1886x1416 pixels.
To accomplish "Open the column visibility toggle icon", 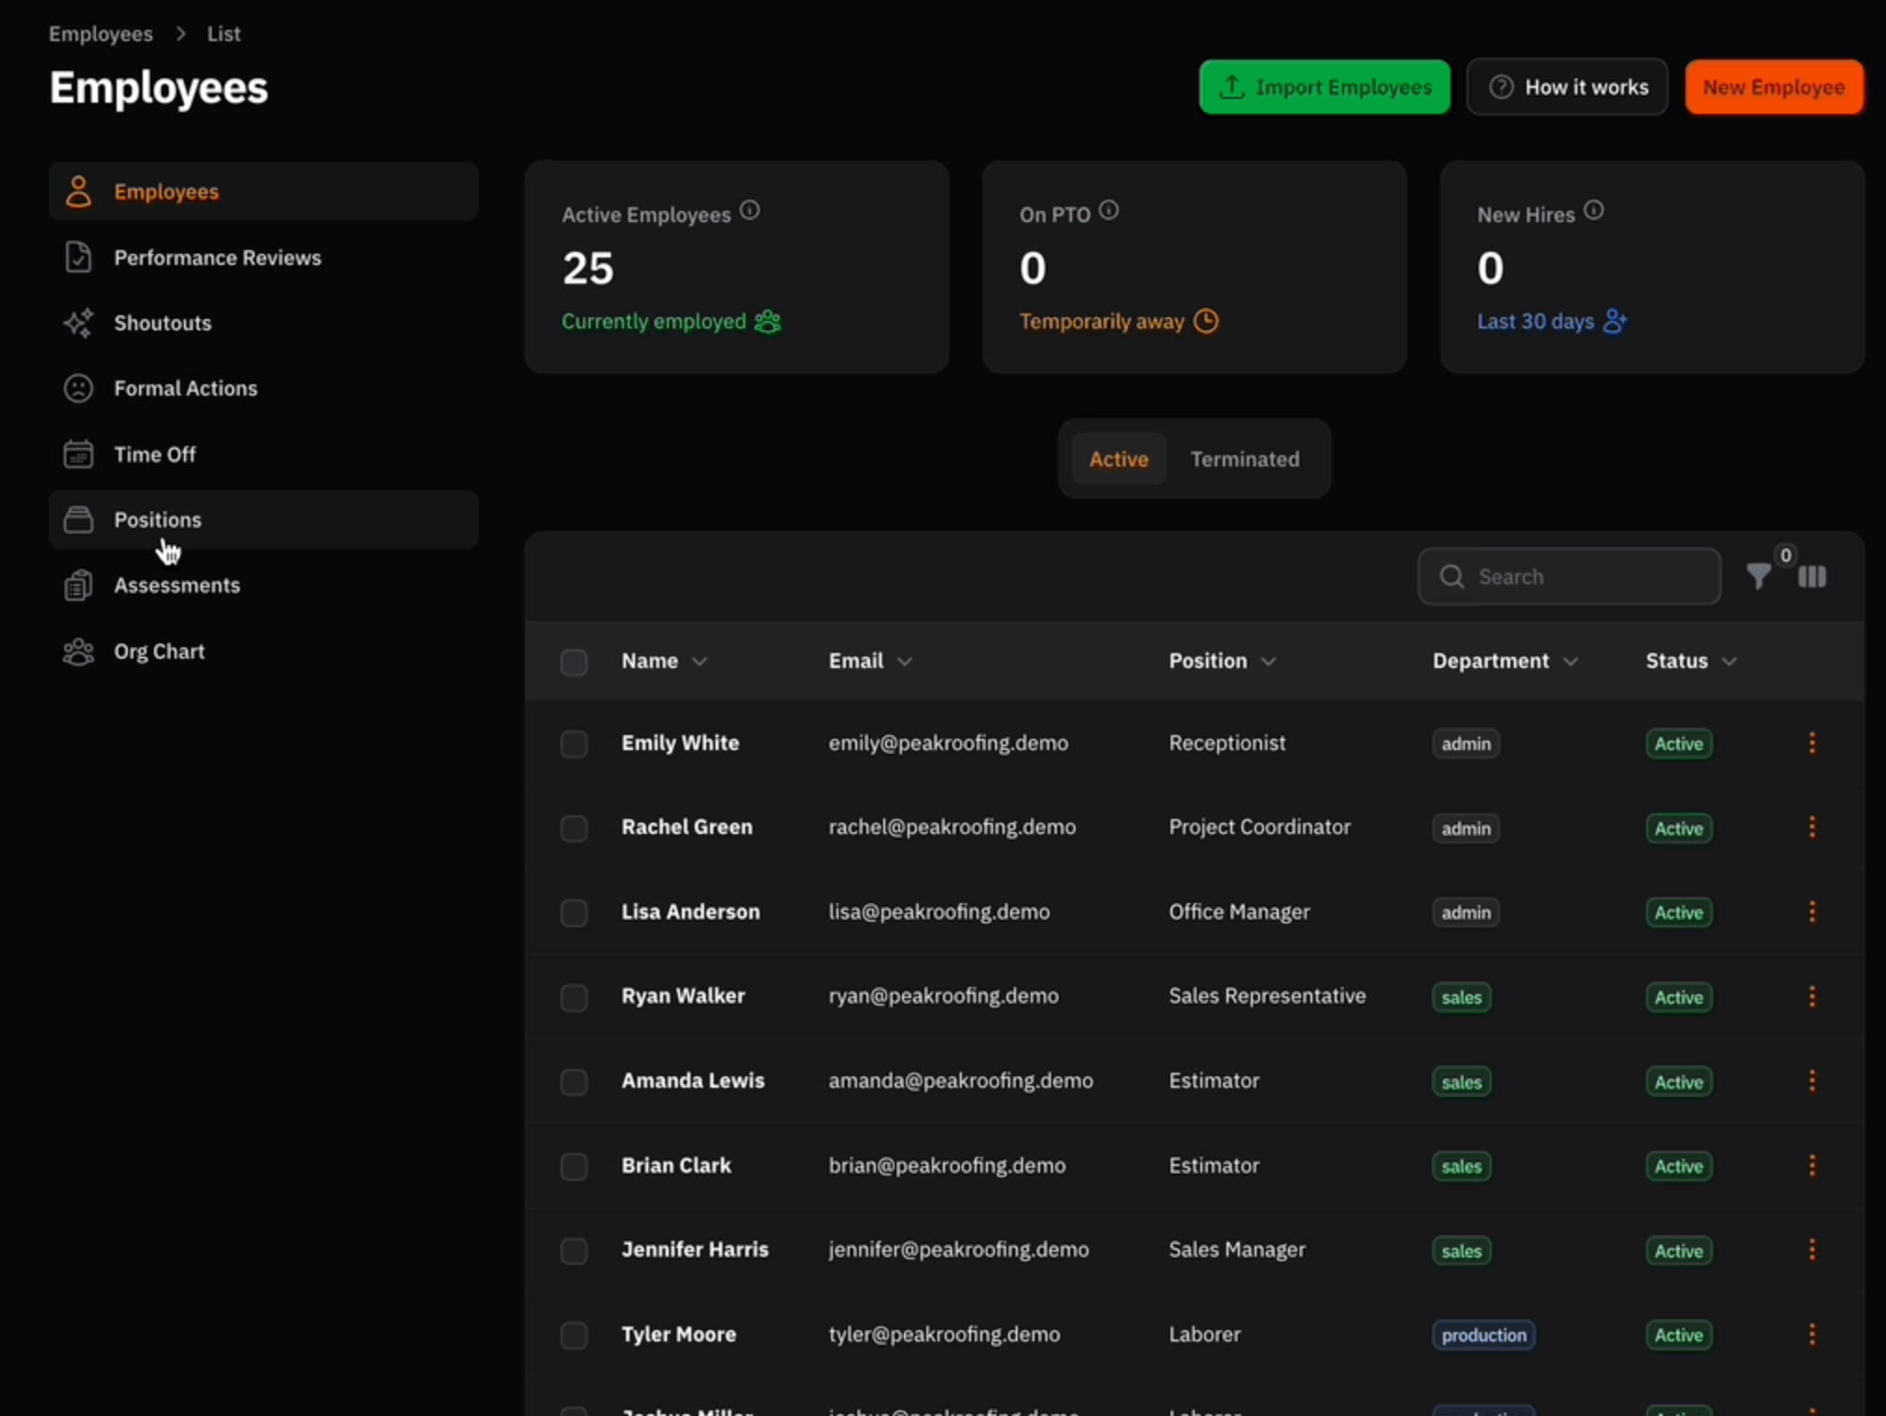I will pyautogui.click(x=1811, y=577).
